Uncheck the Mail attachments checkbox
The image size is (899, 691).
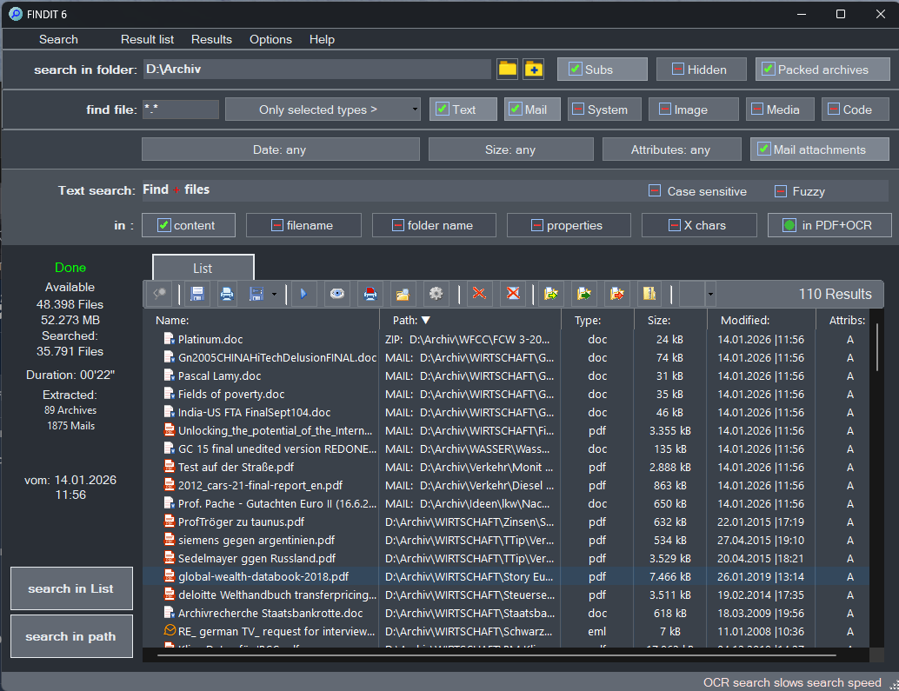pos(763,149)
